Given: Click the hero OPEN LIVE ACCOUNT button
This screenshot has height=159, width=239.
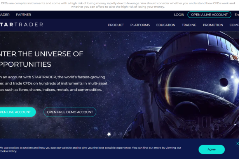Looking at the screenshot, I should (17, 112).
